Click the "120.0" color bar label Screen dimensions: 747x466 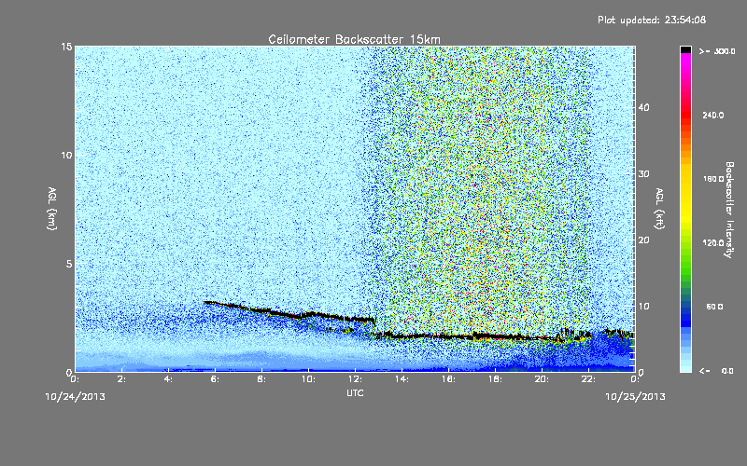coord(713,243)
